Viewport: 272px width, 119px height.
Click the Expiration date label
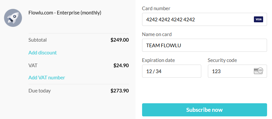pos(159,60)
